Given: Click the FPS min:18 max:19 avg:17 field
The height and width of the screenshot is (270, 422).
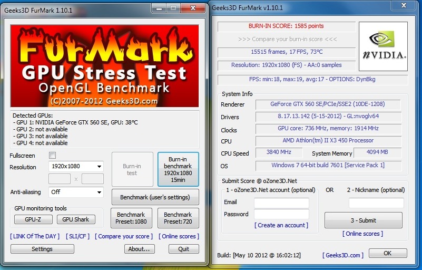Looking at the screenshot, I should [312, 79].
